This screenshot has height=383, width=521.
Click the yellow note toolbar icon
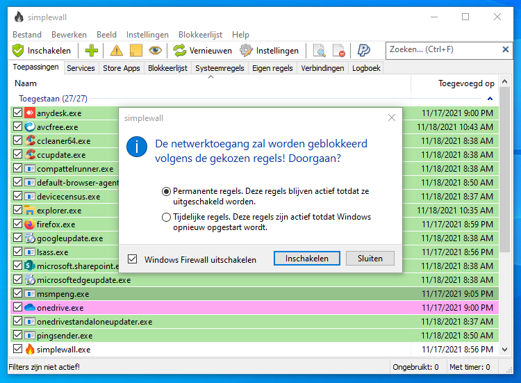click(135, 50)
